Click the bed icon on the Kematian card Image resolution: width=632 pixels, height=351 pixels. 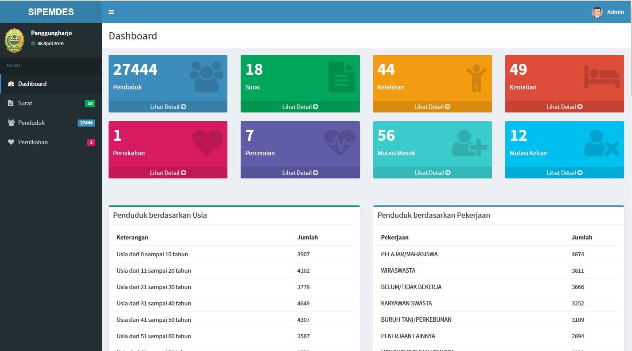602,77
